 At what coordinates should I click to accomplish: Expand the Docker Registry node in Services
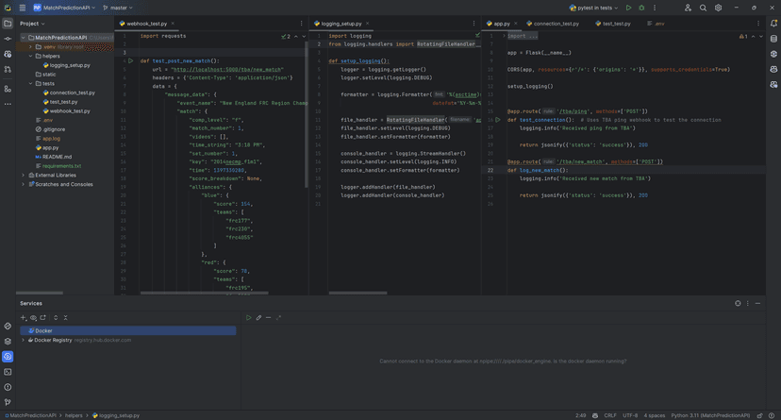[x=24, y=340]
